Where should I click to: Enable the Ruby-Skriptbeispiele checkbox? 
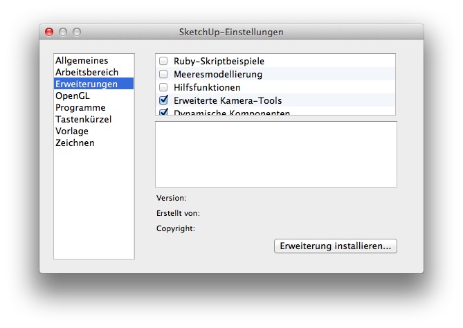click(x=164, y=62)
